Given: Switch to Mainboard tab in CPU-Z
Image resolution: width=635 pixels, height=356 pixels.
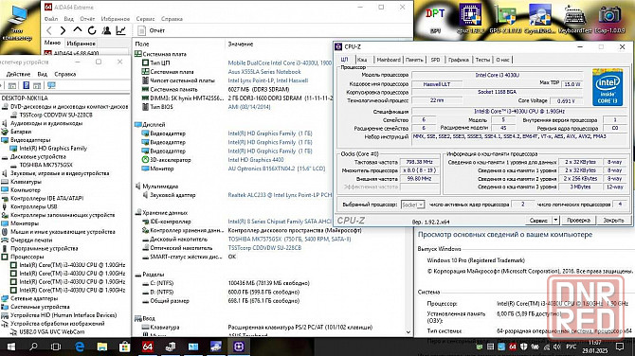Looking at the screenshot, I should [389, 60].
